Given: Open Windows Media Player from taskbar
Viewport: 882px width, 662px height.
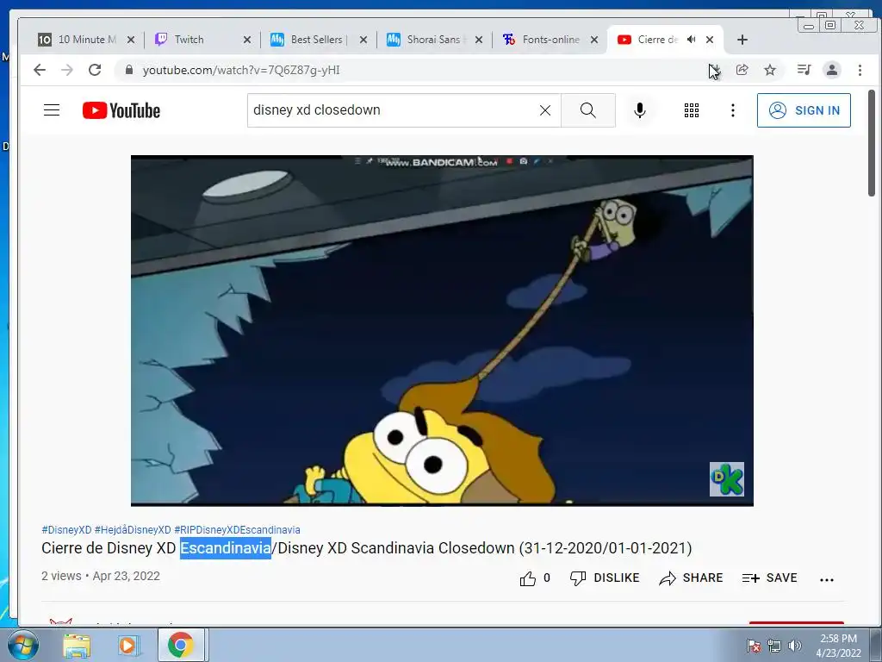Looking at the screenshot, I should (x=127, y=646).
